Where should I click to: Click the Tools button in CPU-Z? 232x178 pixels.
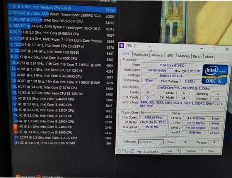pos(169,151)
